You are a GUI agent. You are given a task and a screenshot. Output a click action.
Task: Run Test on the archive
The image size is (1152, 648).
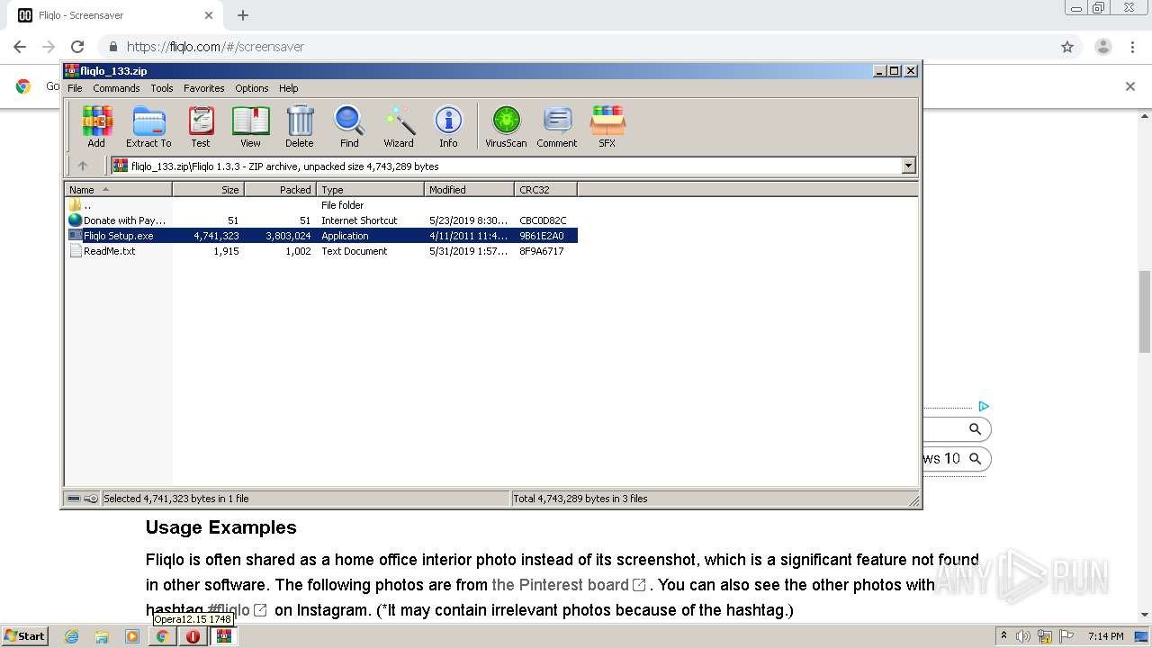point(201,126)
